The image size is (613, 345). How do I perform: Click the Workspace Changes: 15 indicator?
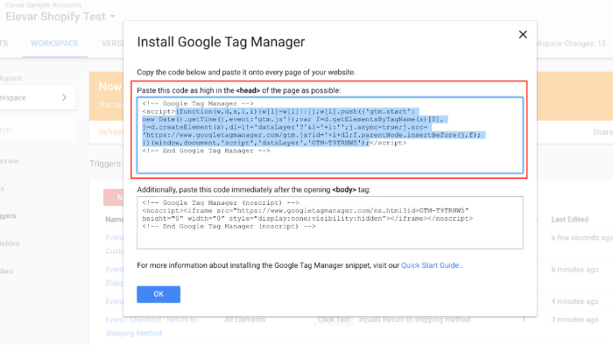click(x=572, y=44)
